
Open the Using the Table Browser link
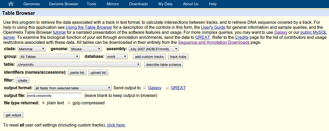coord(89,27)
